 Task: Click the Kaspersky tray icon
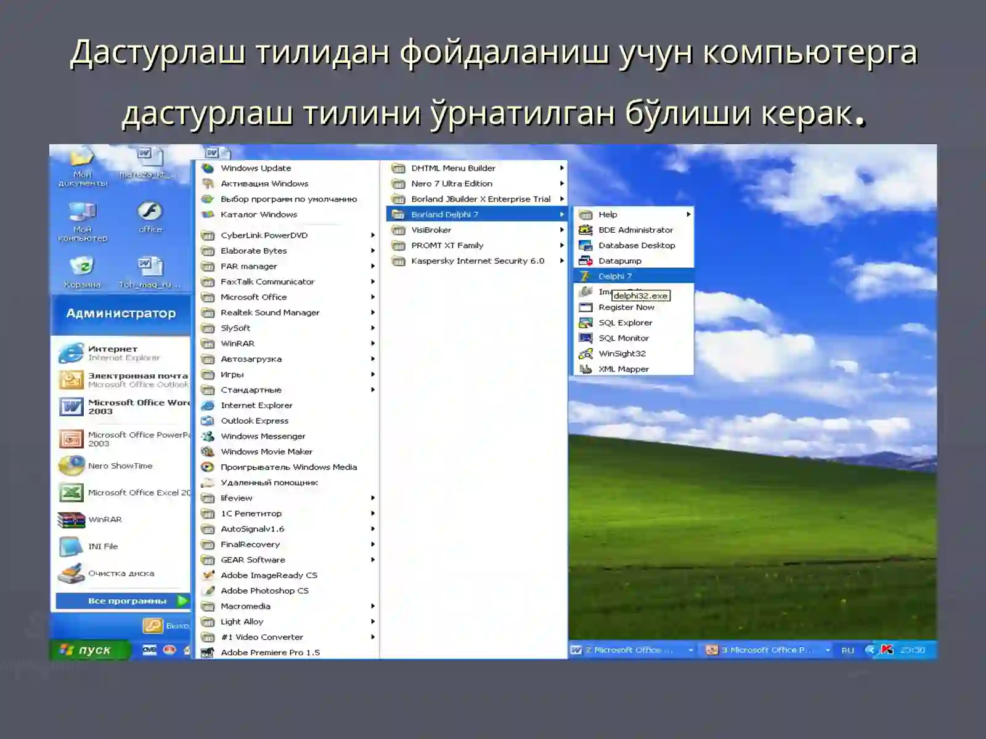coord(887,650)
